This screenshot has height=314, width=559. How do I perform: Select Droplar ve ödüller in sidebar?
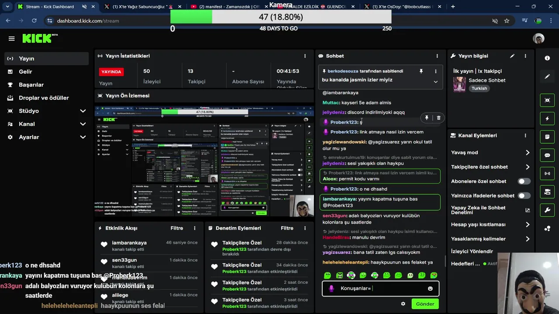point(46,98)
